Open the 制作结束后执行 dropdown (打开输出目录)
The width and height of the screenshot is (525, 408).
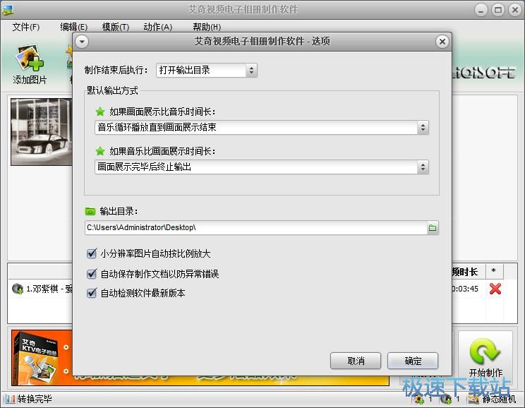point(207,71)
